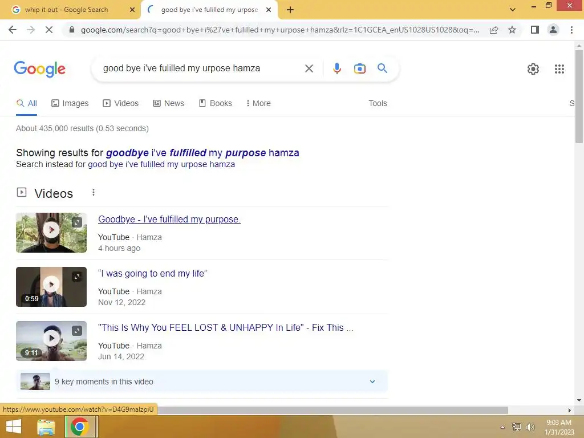Open the Books results tab
Viewport: 584px width, 438px height.
pos(215,103)
